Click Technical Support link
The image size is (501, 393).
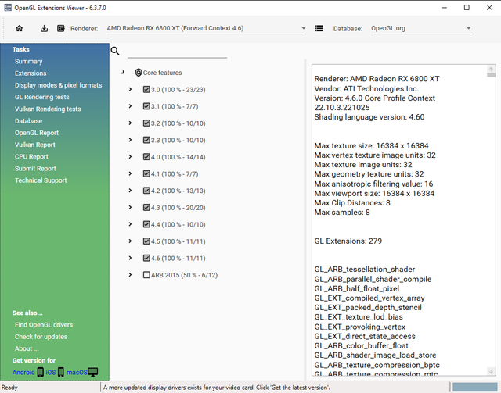coord(41,180)
